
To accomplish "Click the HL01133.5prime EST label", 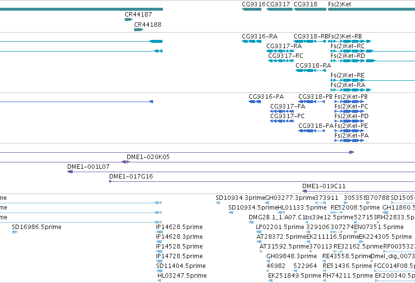I will [302, 208].
